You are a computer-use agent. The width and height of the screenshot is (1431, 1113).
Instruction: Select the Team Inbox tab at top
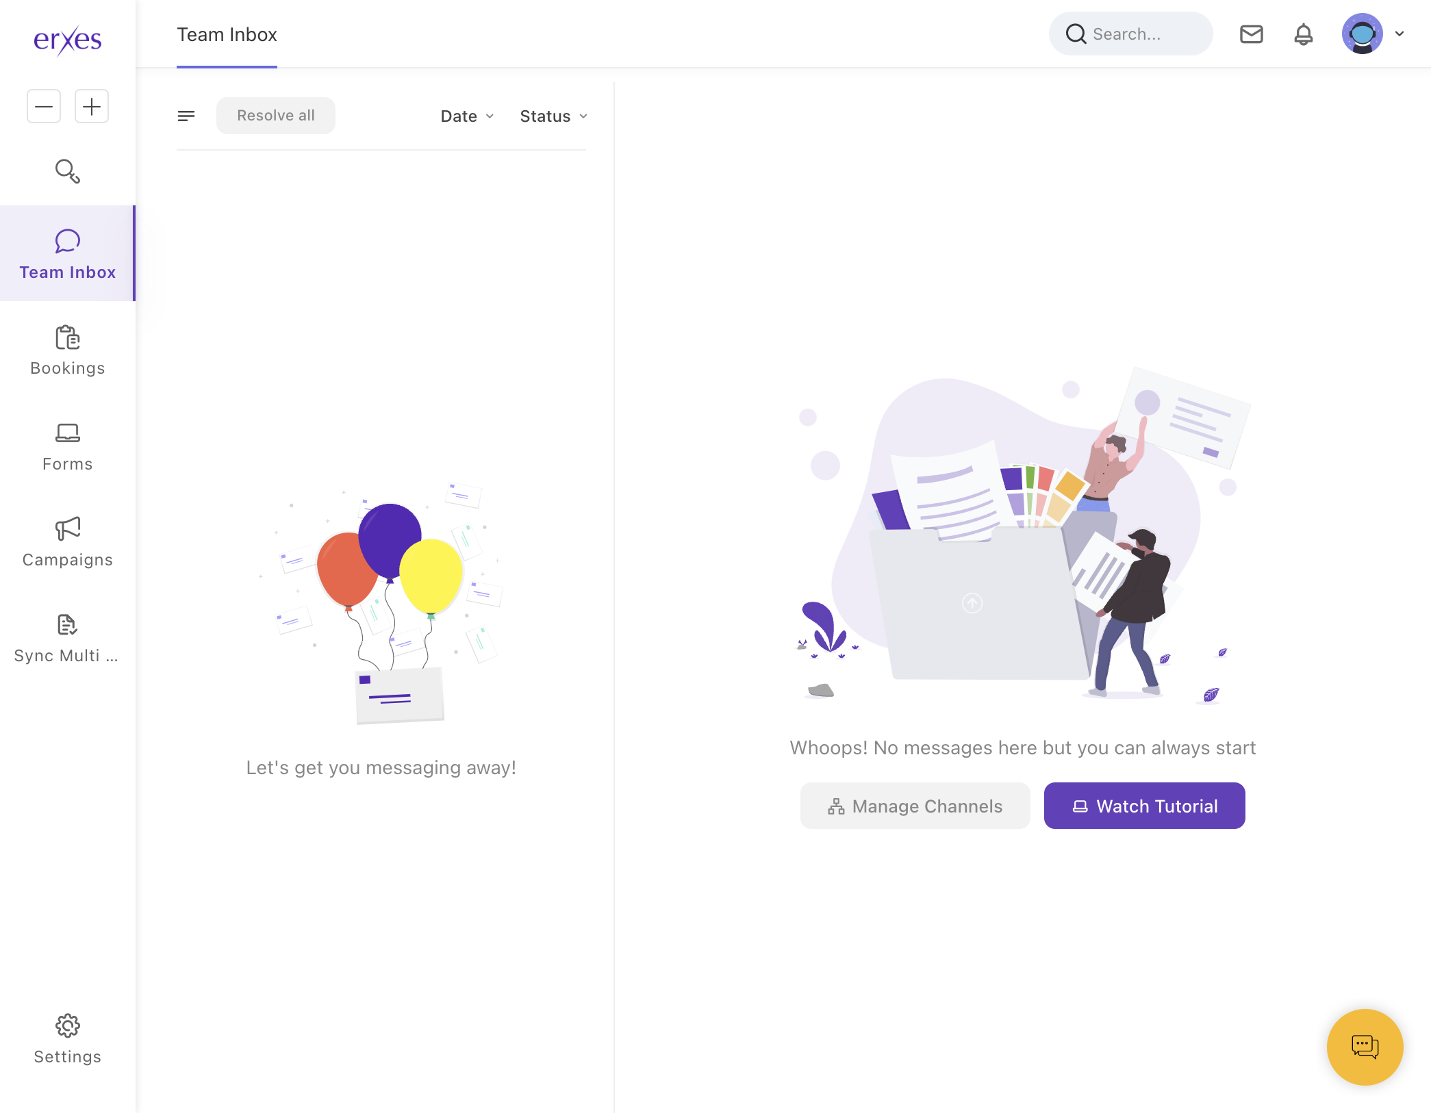tap(227, 35)
